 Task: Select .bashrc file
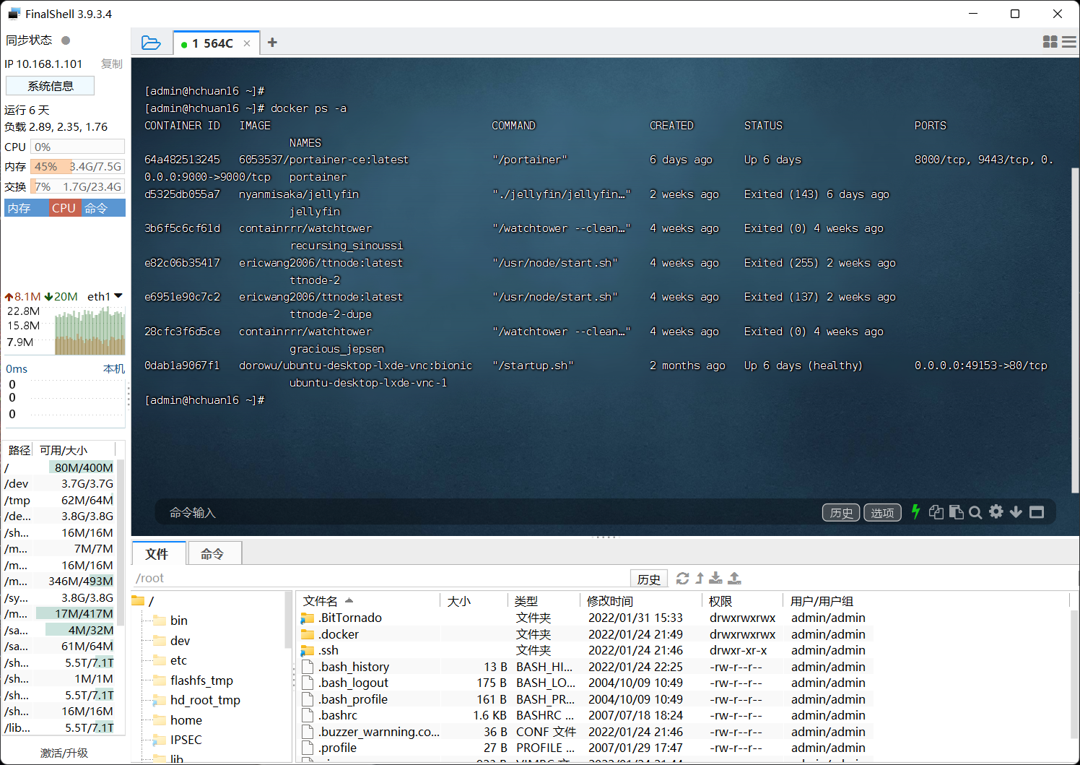click(x=586, y=715)
